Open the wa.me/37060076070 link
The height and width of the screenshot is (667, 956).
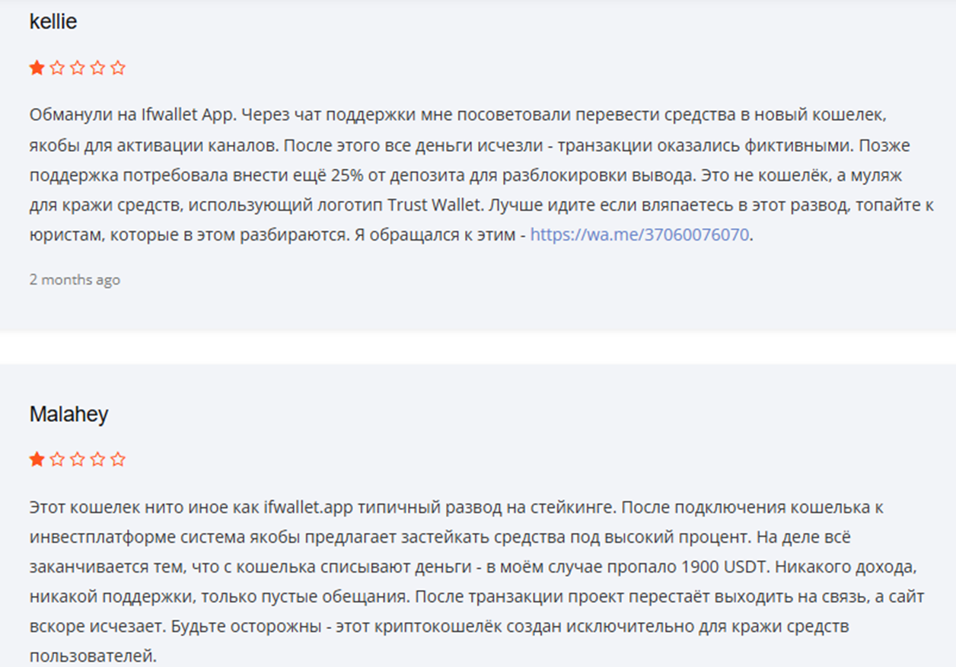pyautogui.click(x=639, y=235)
